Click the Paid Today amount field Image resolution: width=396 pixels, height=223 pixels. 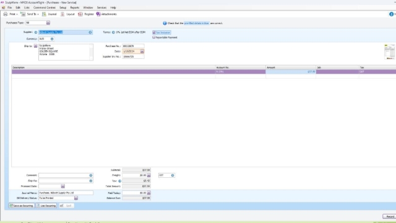point(135,193)
